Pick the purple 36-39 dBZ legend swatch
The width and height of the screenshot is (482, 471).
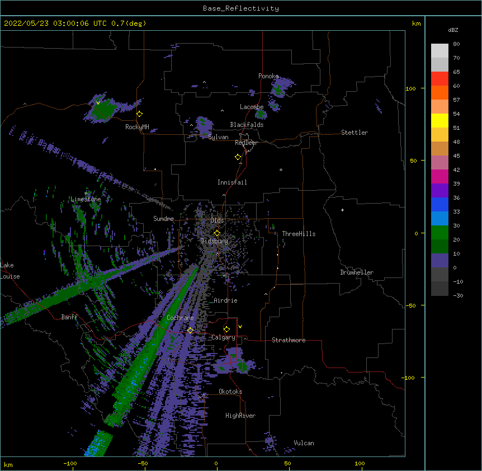pyautogui.click(x=440, y=191)
